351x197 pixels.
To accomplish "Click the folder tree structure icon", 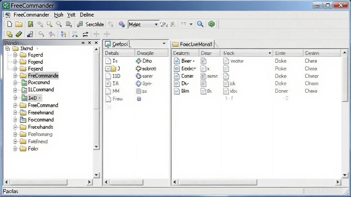I will pyautogui.click(x=63, y=34).
